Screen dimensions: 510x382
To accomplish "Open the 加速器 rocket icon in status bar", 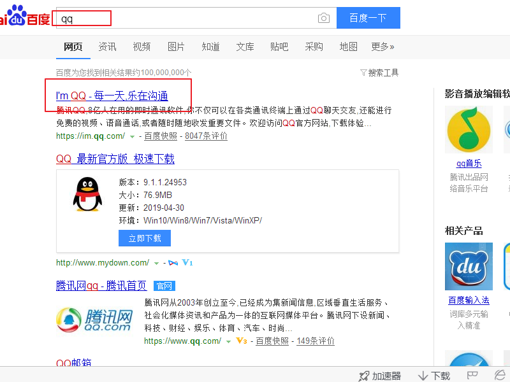I will tap(363, 375).
